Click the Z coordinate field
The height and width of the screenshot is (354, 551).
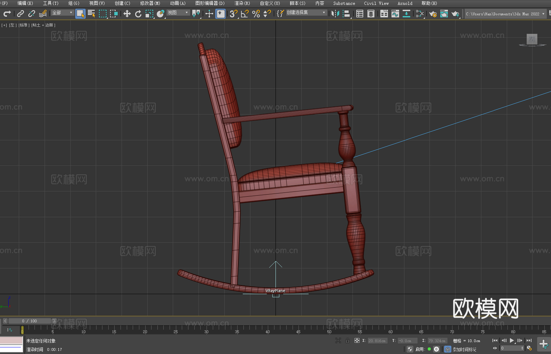pos(437,341)
